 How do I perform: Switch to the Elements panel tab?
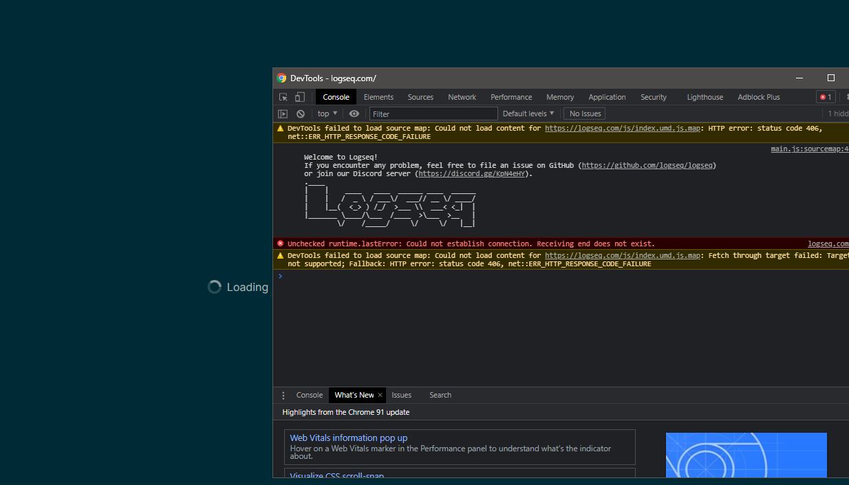378,97
